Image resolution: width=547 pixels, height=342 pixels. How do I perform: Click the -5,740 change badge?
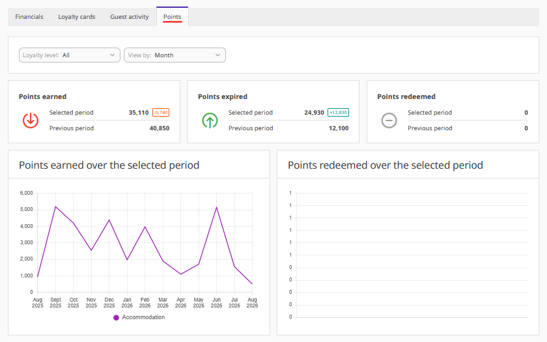(x=161, y=112)
